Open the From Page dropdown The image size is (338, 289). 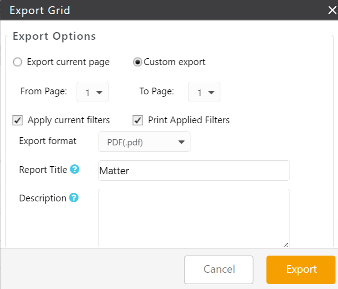coord(93,92)
